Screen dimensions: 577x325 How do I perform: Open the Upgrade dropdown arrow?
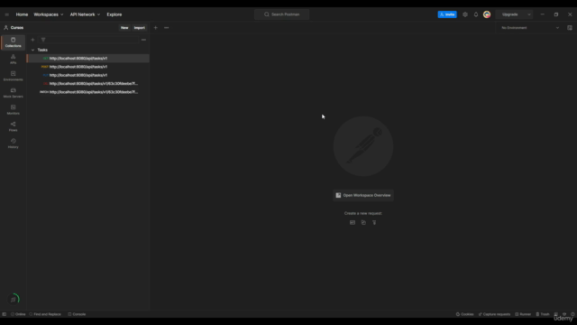pos(529,14)
